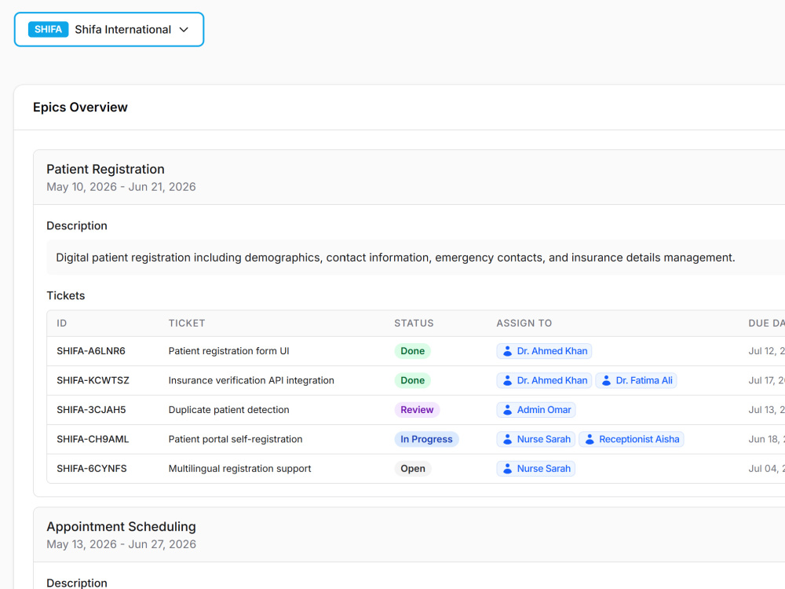Click the chevron beside Shifa International
Image resolution: width=785 pixels, height=589 pixels.
(x=184, y=30)
